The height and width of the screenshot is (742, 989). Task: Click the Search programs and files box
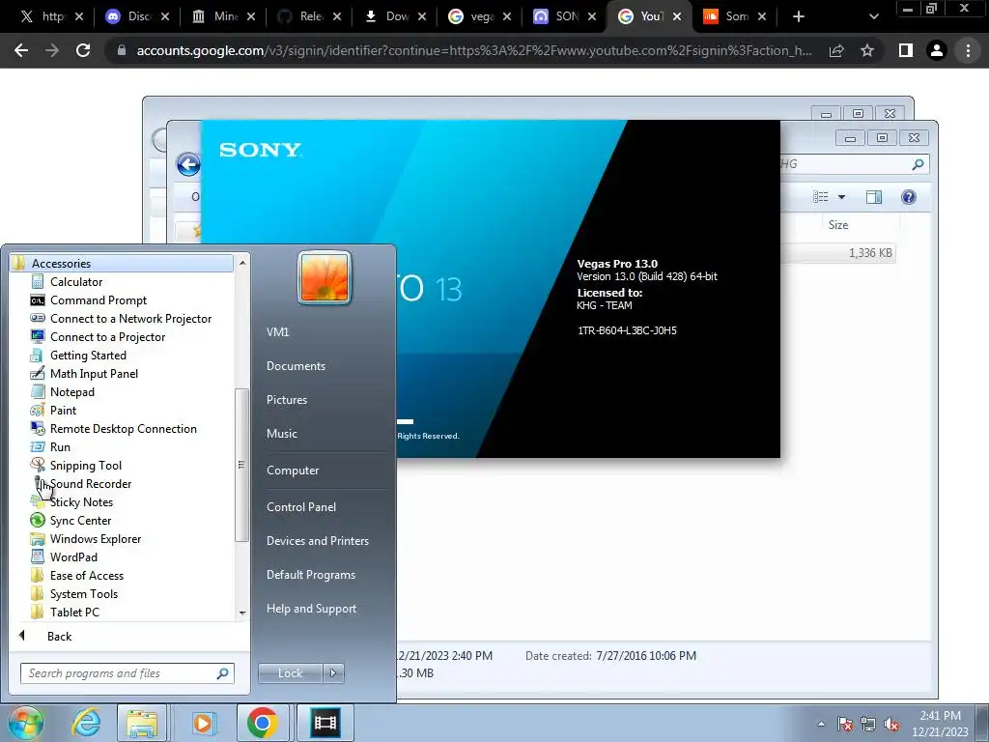127,673
